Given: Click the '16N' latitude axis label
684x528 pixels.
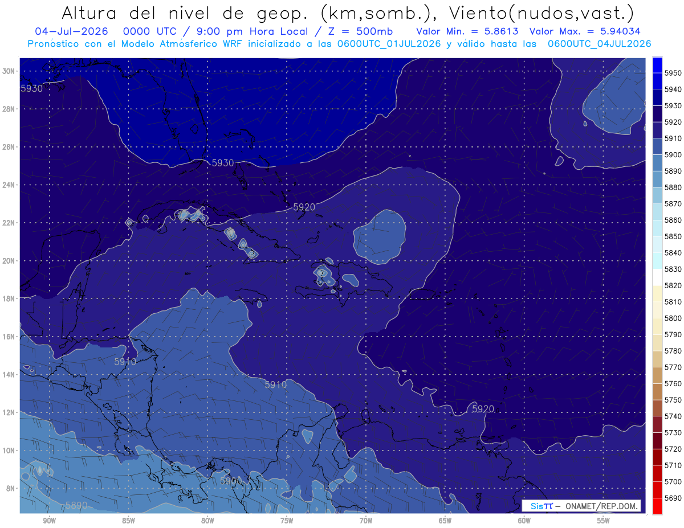Looking at the screenshot, I should pos(10,337).
